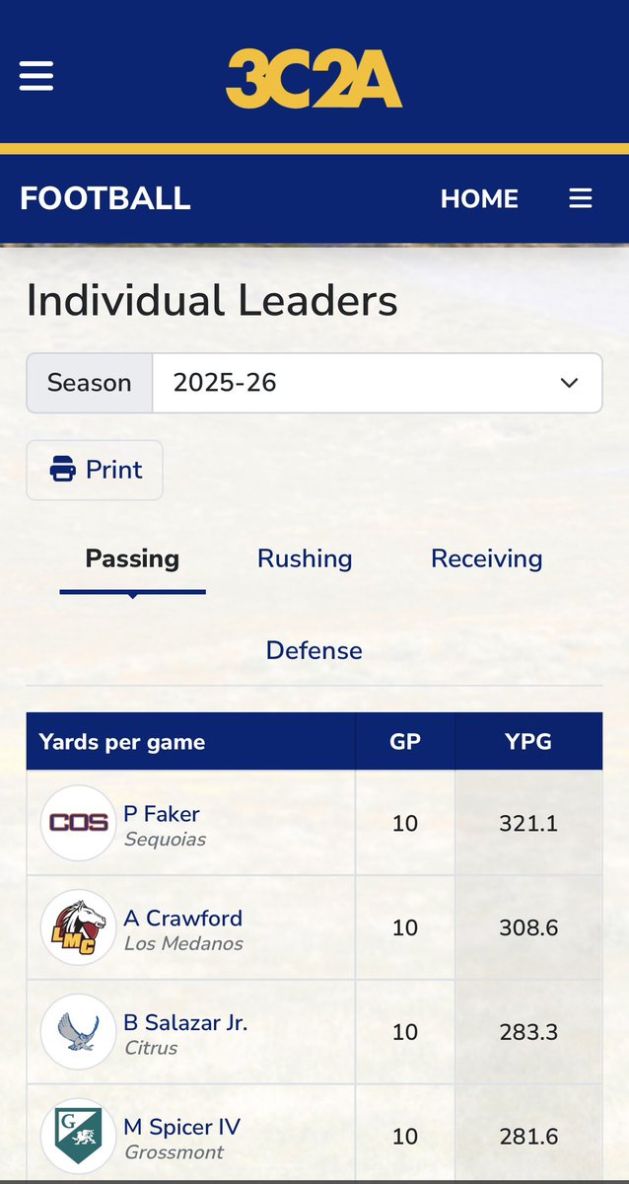Click the FOOTBALL section title
This screenshot has width=629, height=1184.
[x=105, y=198]
